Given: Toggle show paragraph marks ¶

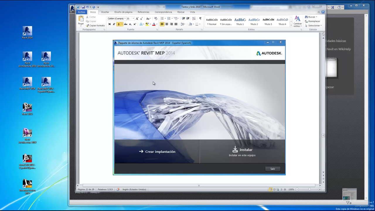Looking at the screenshot, I should coord(200,18).
